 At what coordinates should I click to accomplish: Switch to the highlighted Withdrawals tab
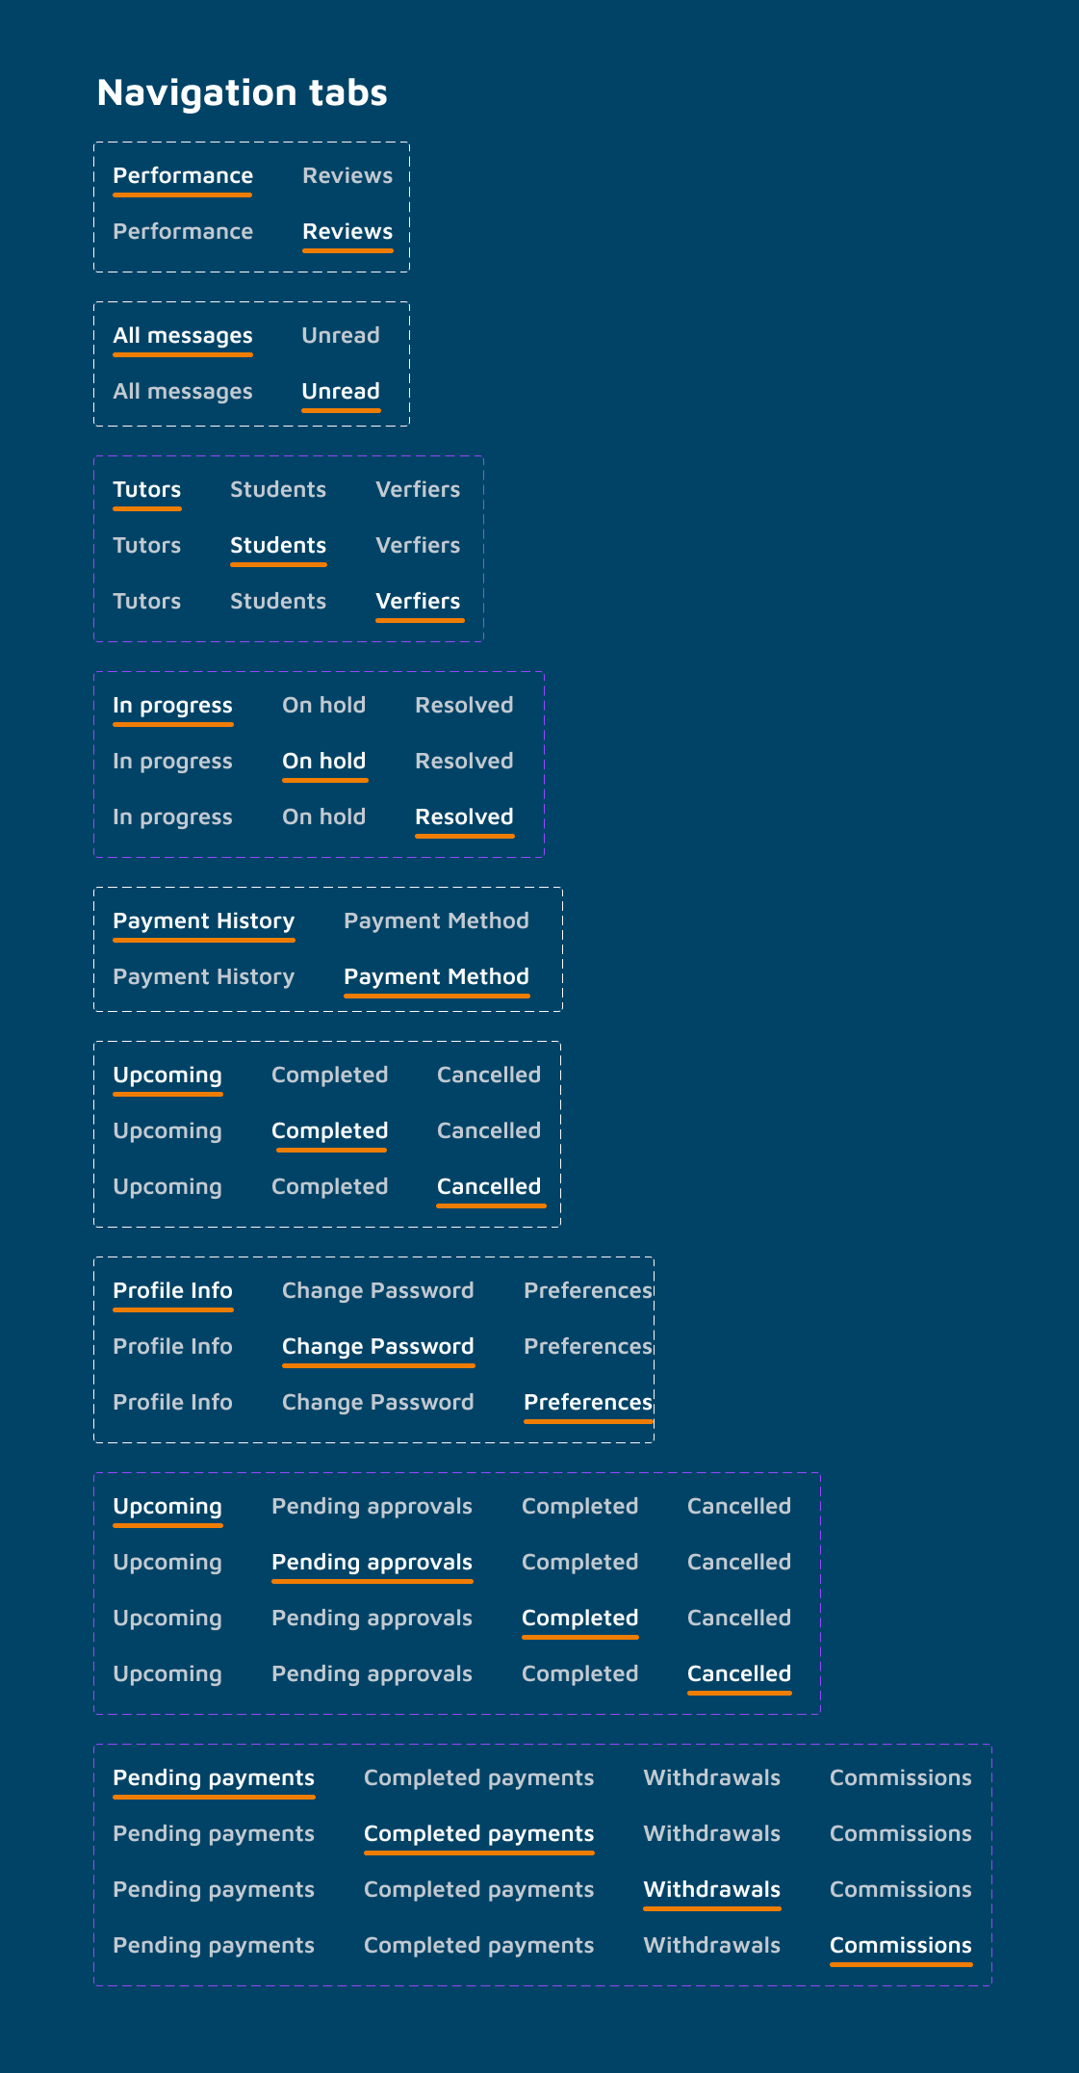711,1890
